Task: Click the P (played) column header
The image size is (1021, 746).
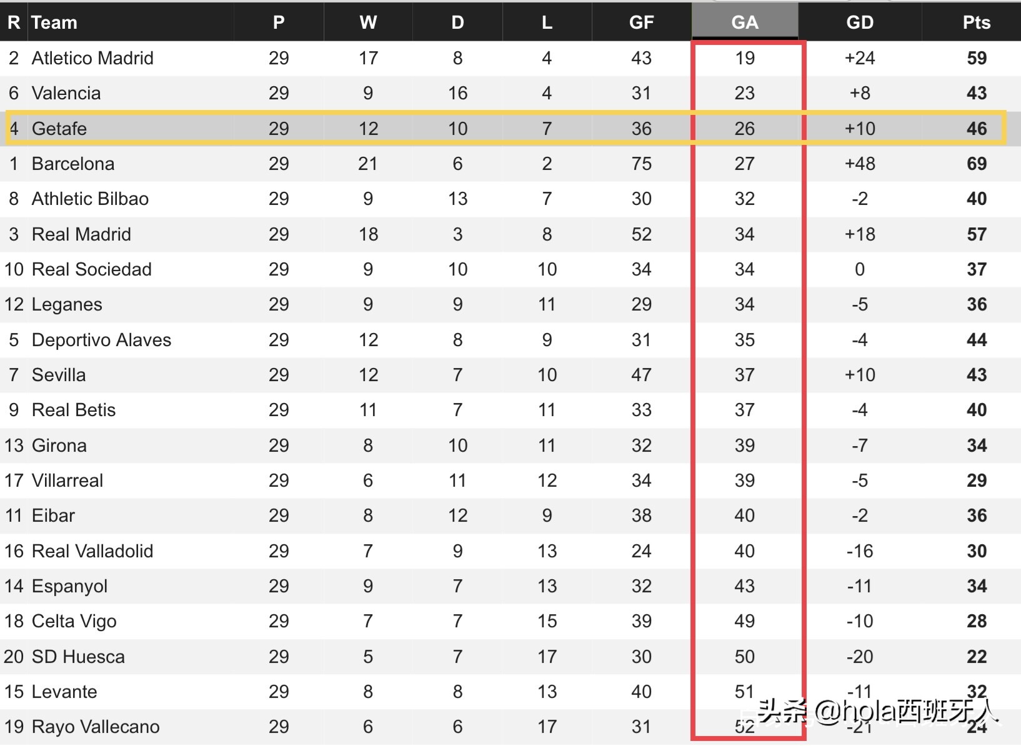Action: pos(279,22)
